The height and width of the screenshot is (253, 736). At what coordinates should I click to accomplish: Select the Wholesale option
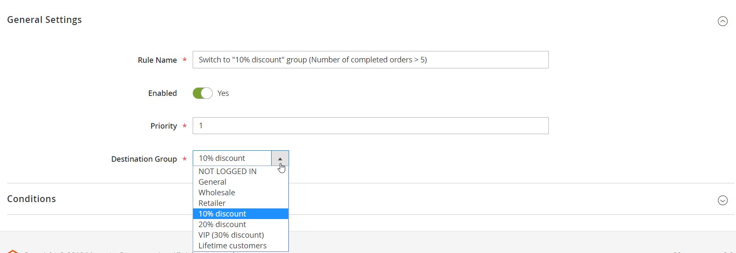coord(216,193)
